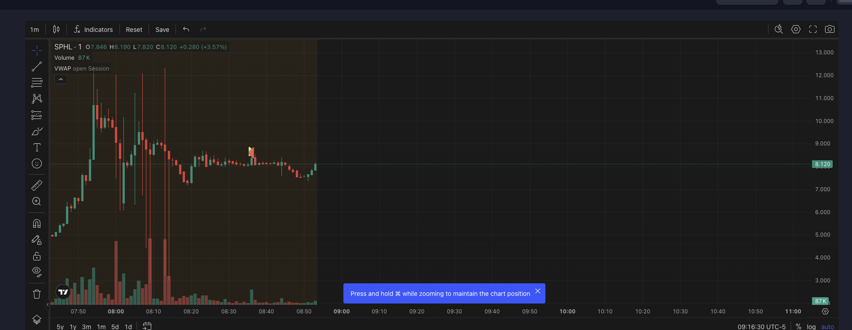Screen dimensions: 852x330
Task: Select the Text annotation tool
Action: pos(37,147)
